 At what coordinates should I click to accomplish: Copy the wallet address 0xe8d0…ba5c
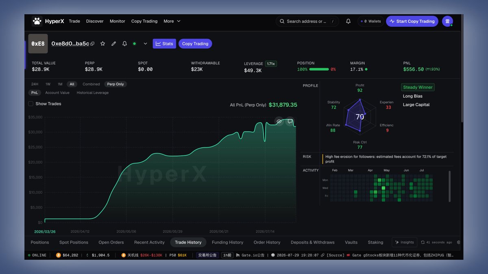(92, 44)
